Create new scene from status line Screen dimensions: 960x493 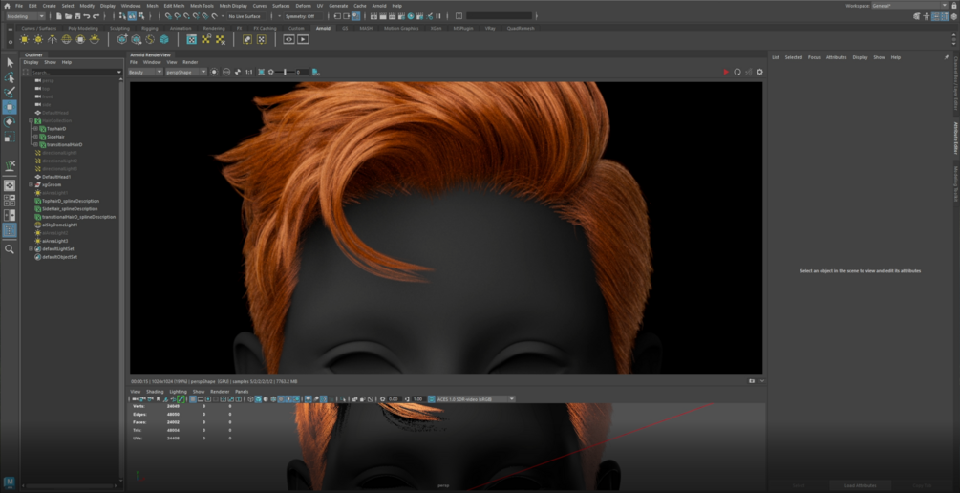pos(59,16)
